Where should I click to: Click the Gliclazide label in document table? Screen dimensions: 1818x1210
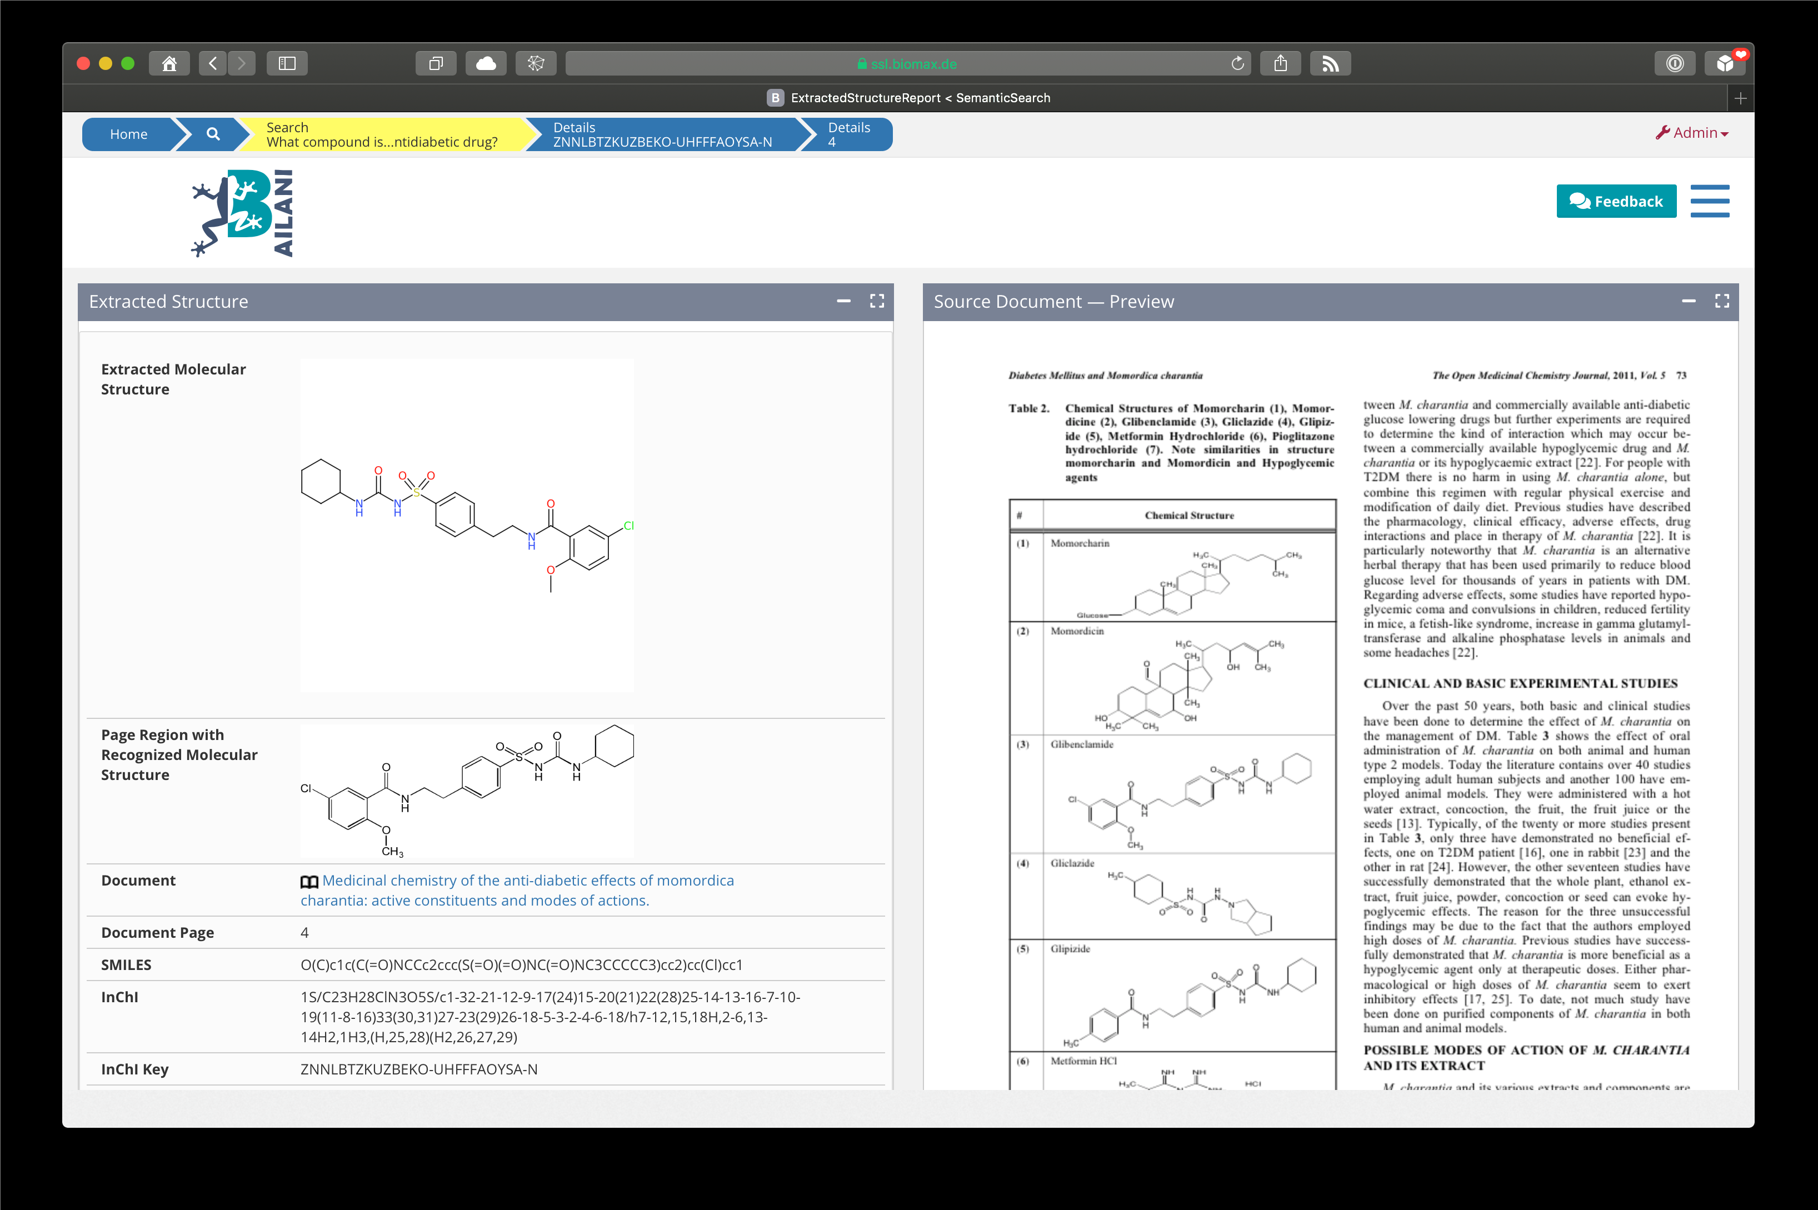[x=1072, y=863]
